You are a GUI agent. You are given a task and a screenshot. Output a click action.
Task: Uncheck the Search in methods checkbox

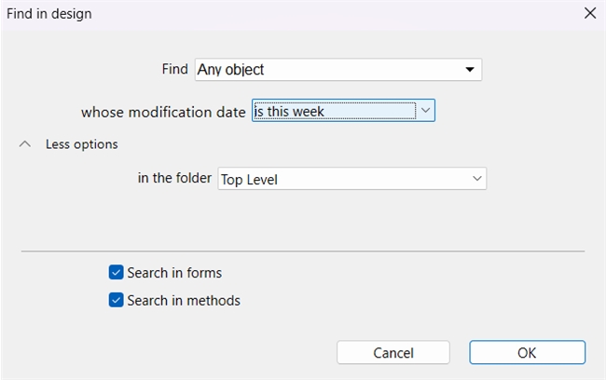click(117, 300)
